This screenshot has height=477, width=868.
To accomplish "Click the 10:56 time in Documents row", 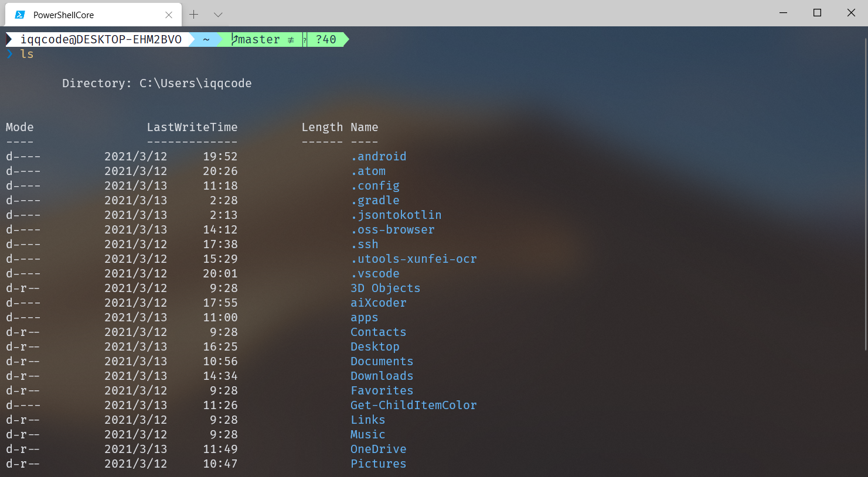I will 220,361.
